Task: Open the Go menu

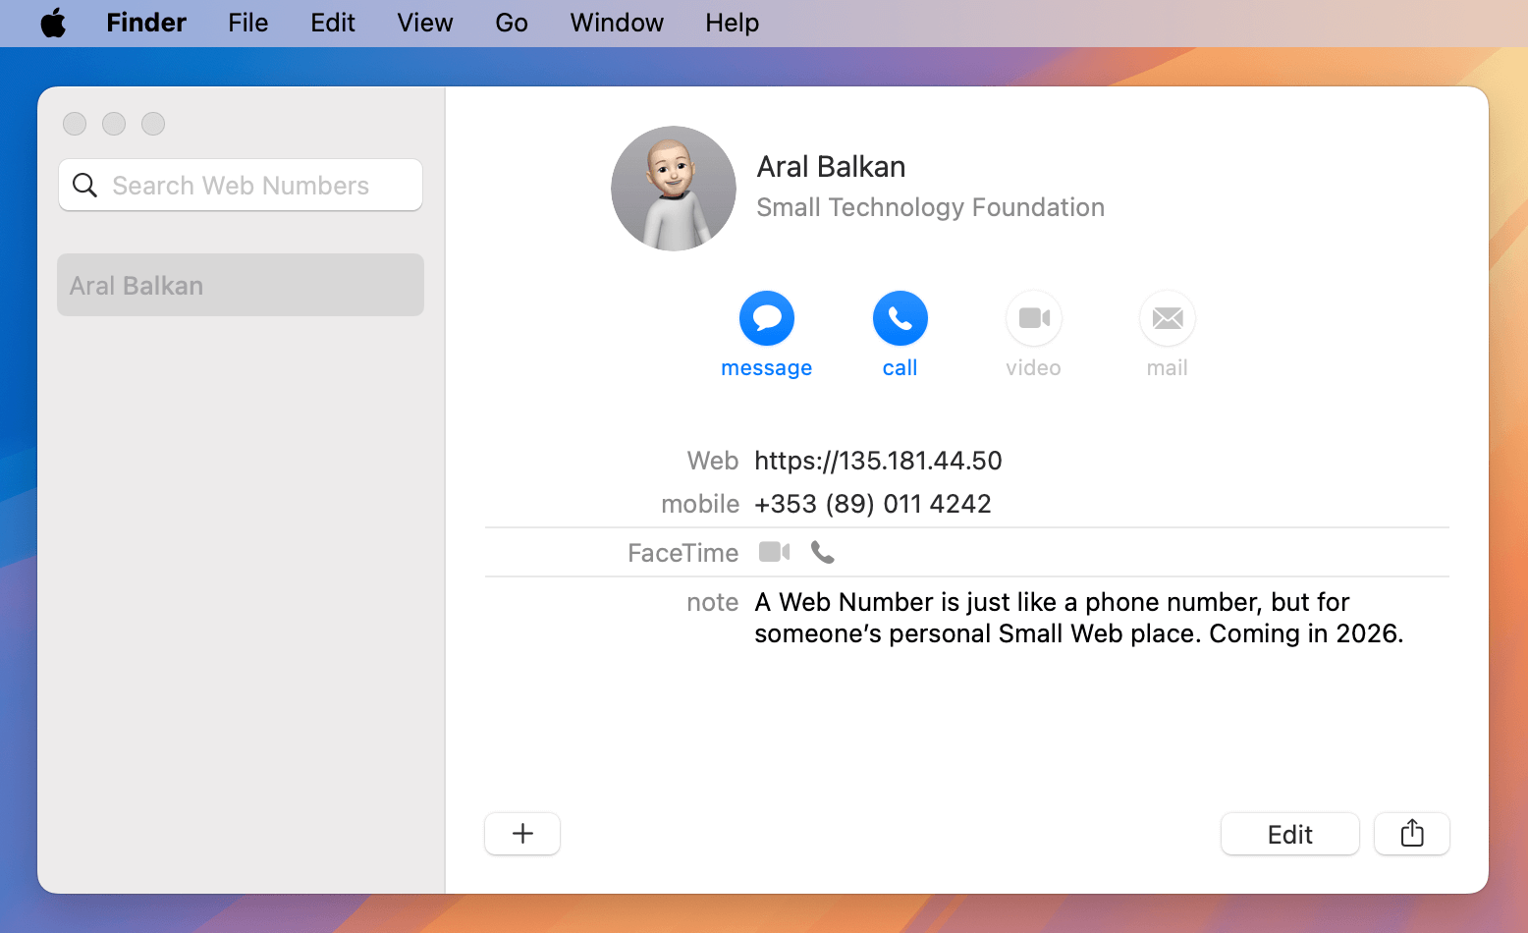Action: (512, 23)
